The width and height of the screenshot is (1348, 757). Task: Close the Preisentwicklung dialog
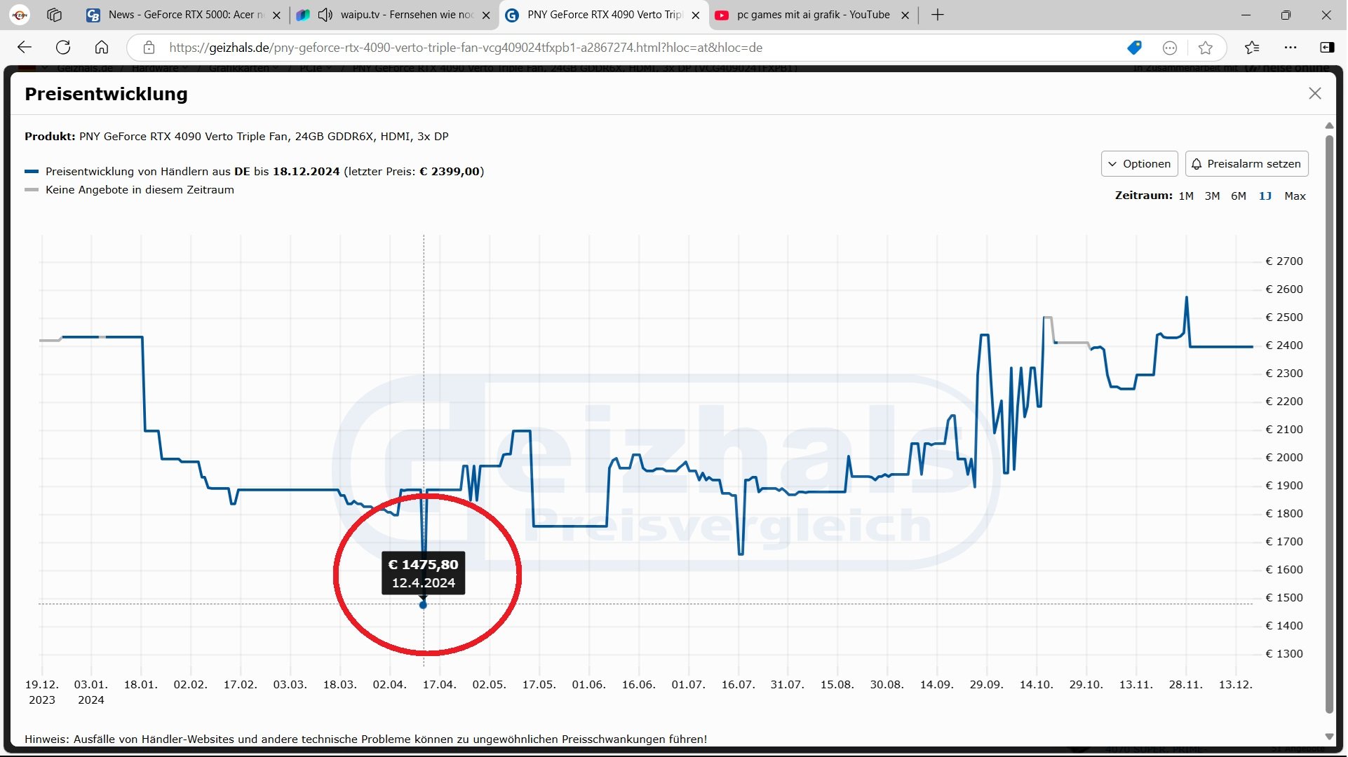[x=1315, y=94]
